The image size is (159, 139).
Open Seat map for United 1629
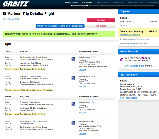click(x=82, y=87)
